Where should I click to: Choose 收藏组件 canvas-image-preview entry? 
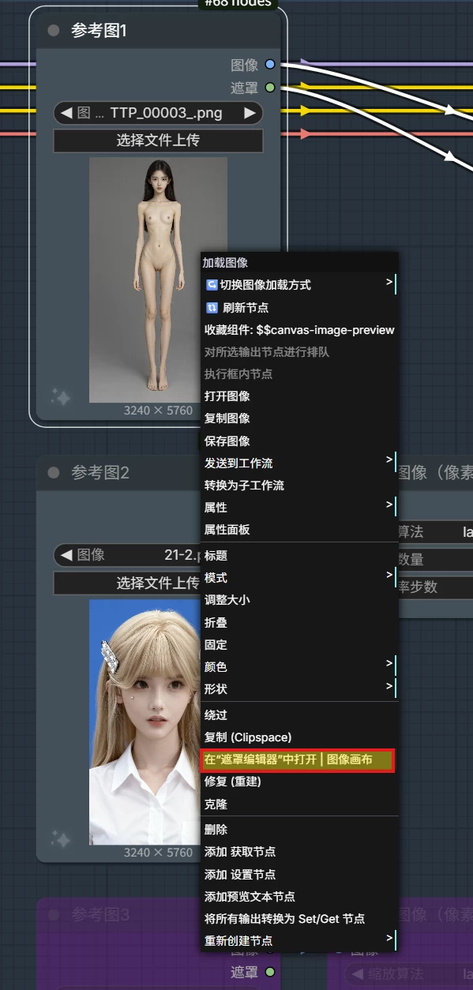298,330
